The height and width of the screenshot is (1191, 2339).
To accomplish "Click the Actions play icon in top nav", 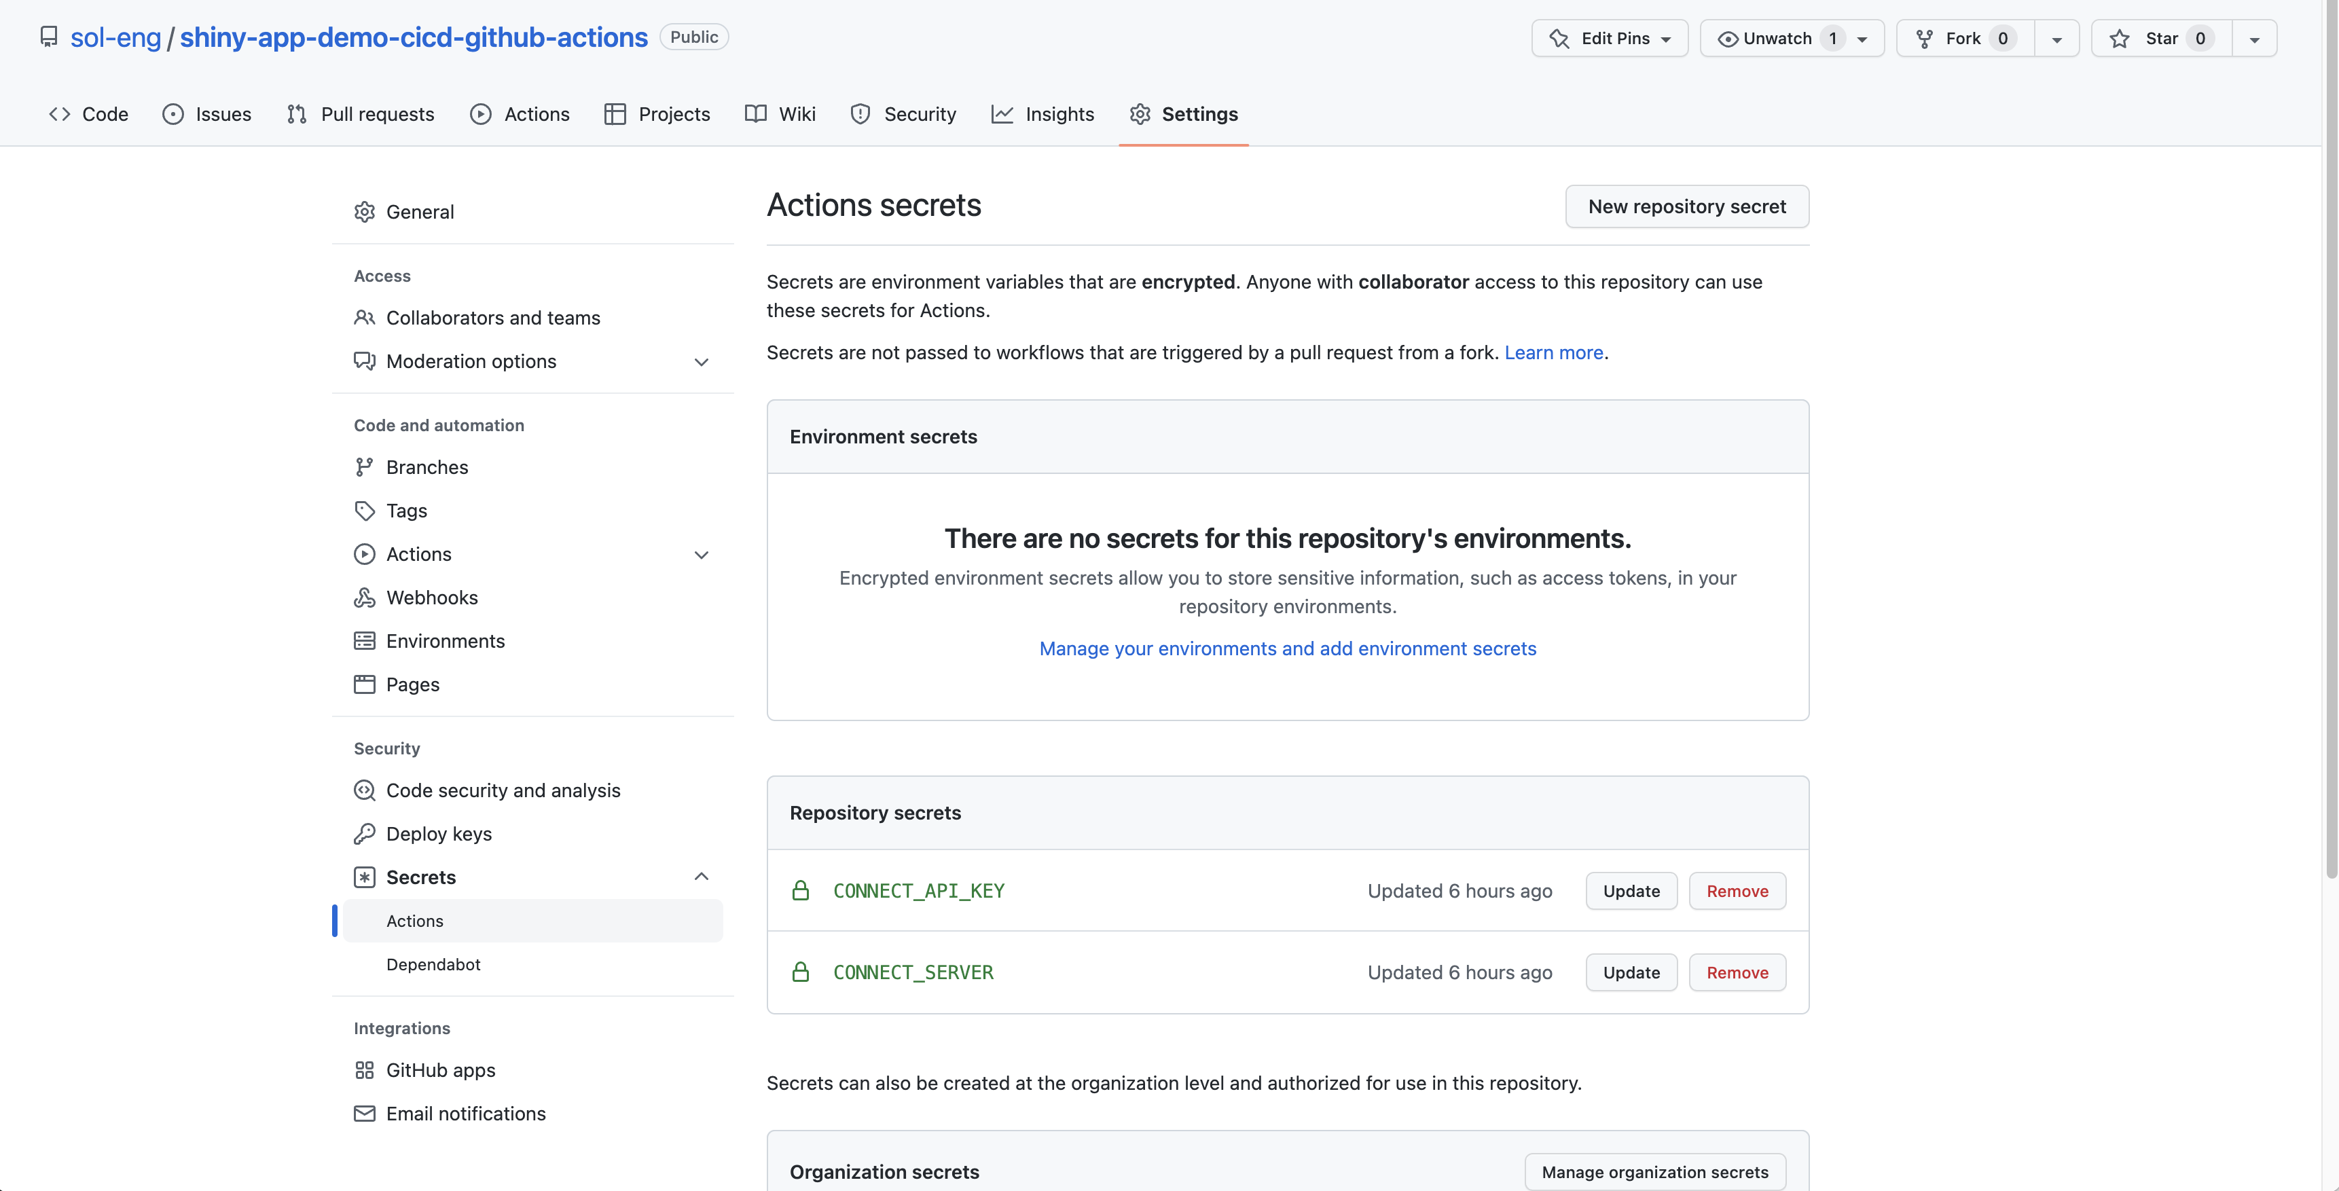I will click(x=480, y=113).
